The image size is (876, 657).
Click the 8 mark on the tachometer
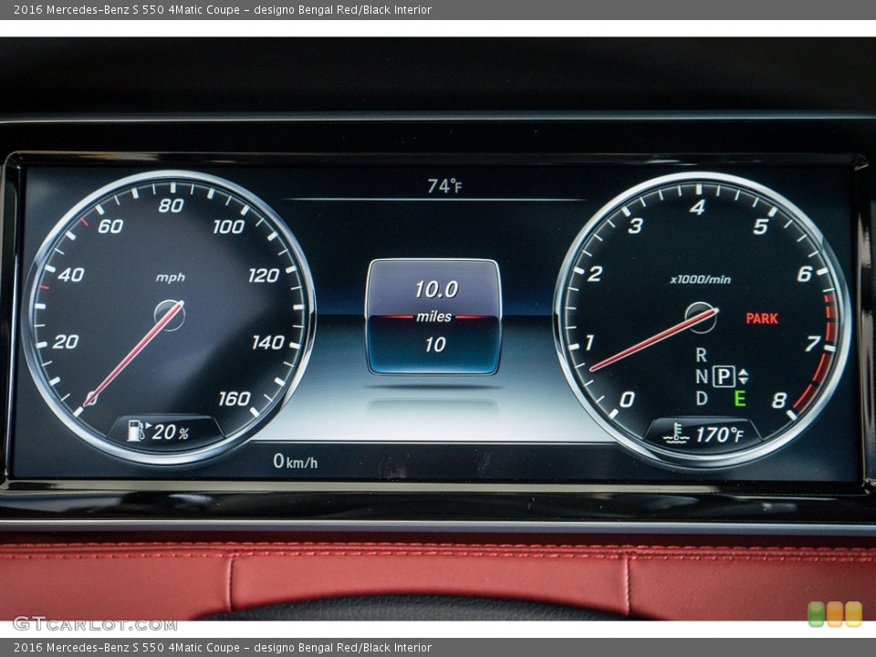(x=778, y=401)
